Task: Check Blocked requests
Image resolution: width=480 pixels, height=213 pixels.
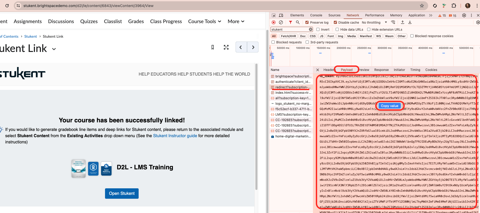Action: 273,42
